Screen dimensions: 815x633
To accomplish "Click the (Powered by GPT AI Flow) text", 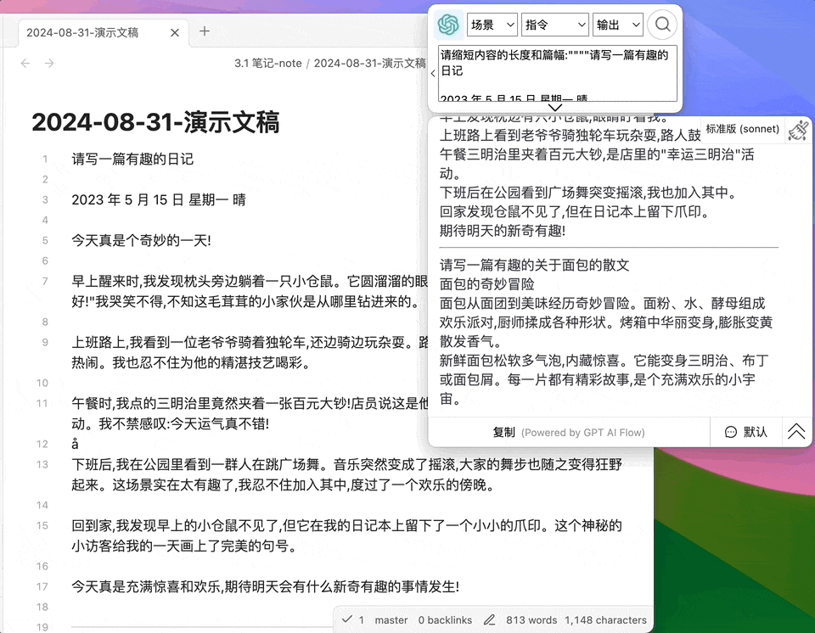I will click(582, 433).
